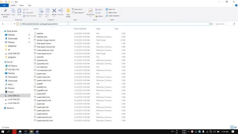The height and width of the screenshot is (134, 238).
Task: Click the Back navigation arrow
Action: pos(3,24)
